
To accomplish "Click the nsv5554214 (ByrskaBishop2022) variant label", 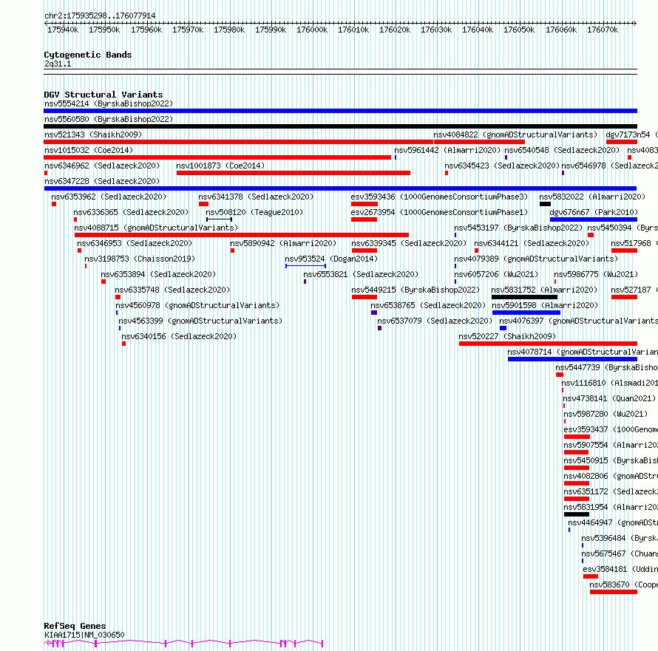I will [x=109, y=103].
